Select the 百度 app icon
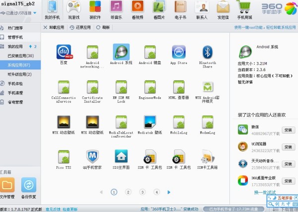 (x=64, y=52)
